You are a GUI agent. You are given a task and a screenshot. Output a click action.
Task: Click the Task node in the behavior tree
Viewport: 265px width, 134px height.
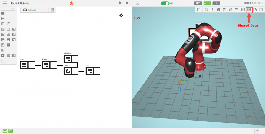click(93, 71)
